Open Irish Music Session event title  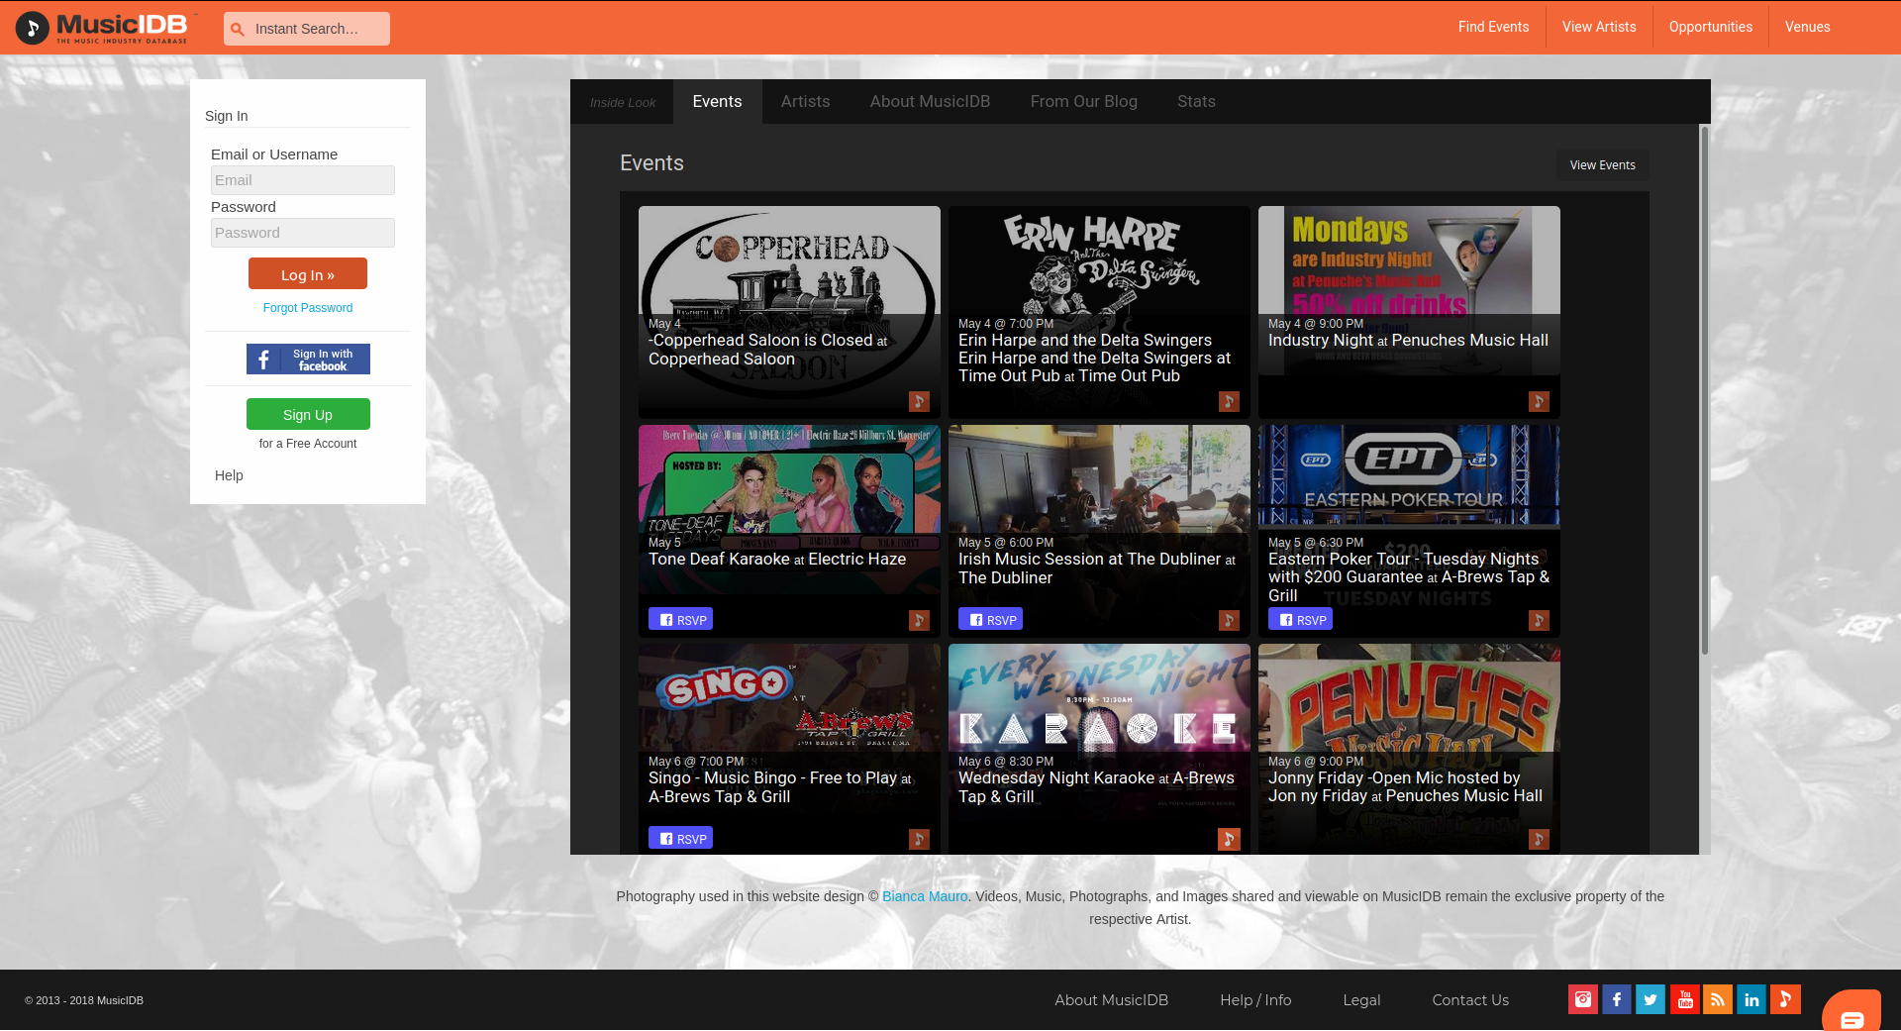point(1089,560)
